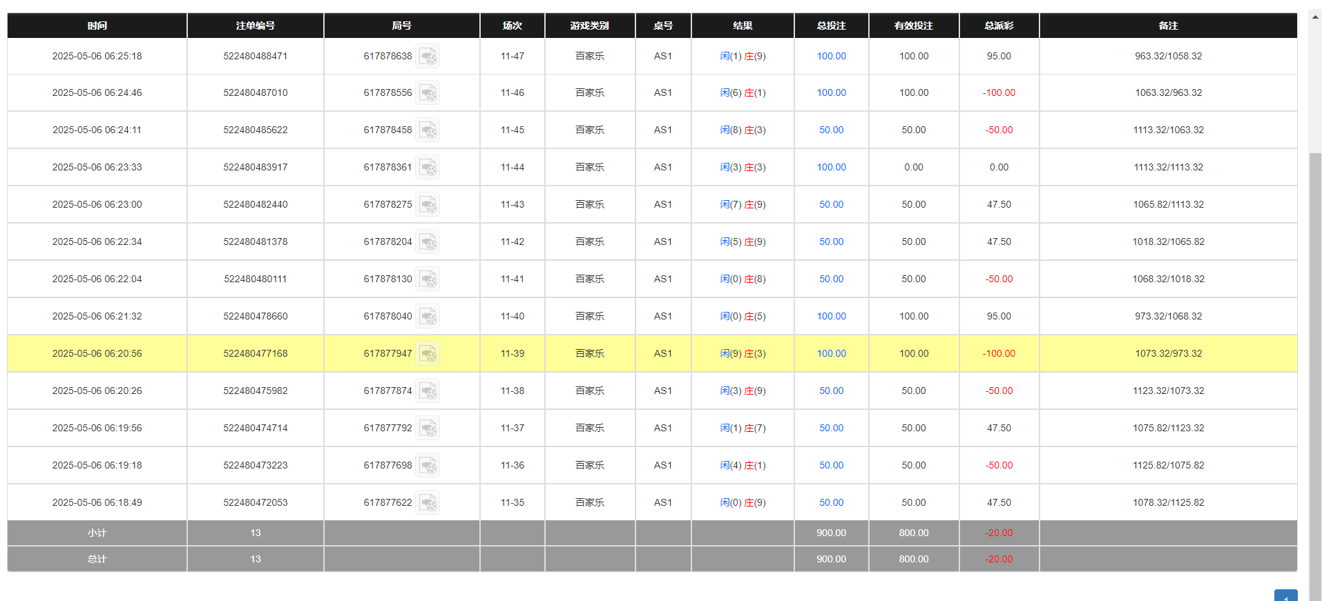Image resolution: width=1322 pixels, height=601 pixels.
Task: Click blue 50.00 total bet in row 11-35
Action: pos(831,502)
